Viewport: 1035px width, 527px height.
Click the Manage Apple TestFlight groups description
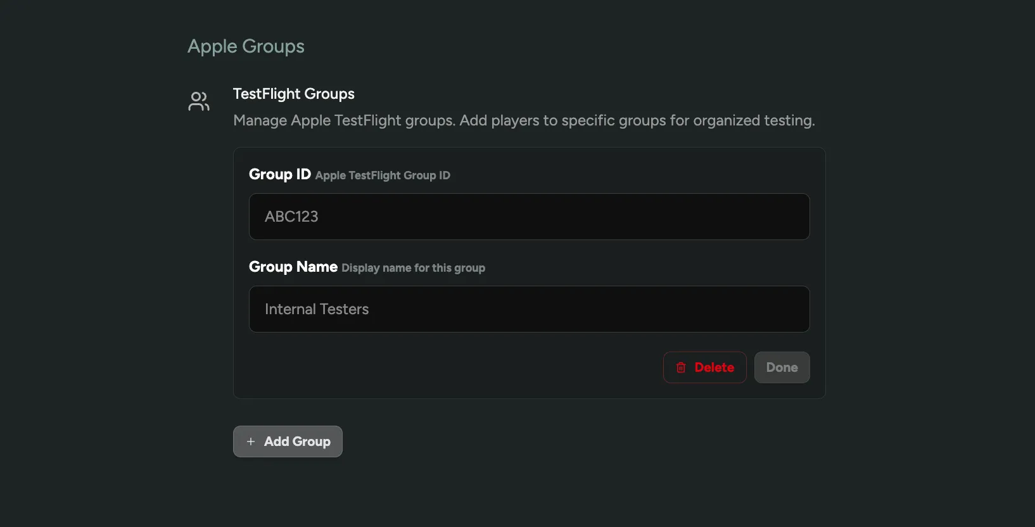point(524,120)
